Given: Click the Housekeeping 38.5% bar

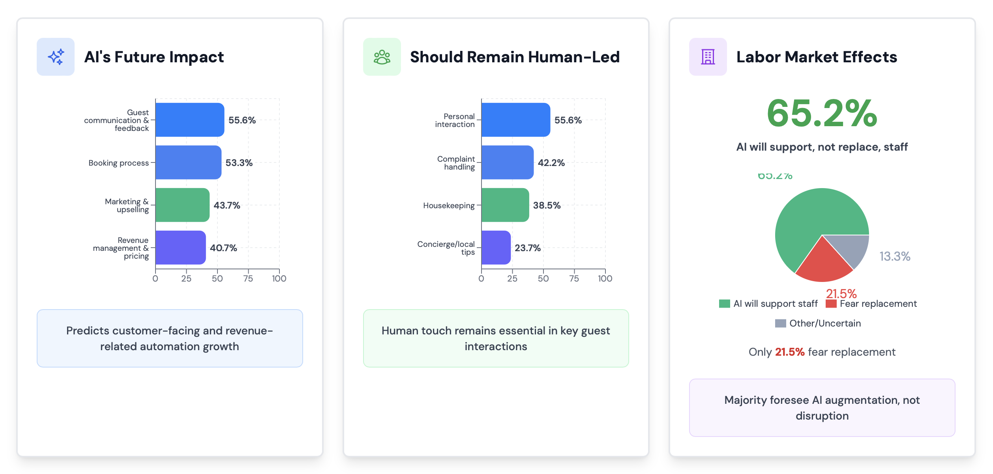Looking at the screenshot, I should click(505, 205).
